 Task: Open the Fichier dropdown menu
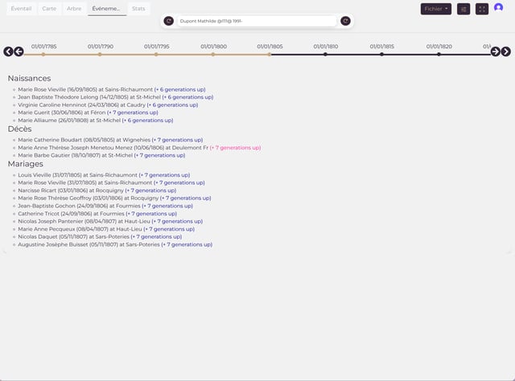click(x=436, y=9)
